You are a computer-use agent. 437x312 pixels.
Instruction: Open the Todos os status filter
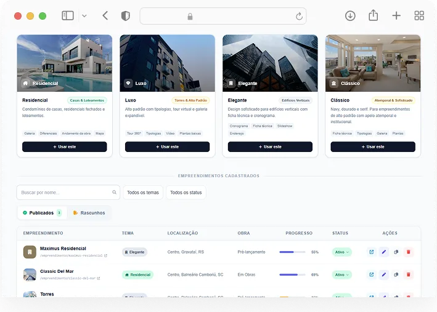pyautogui.click(x=186, y=193)
